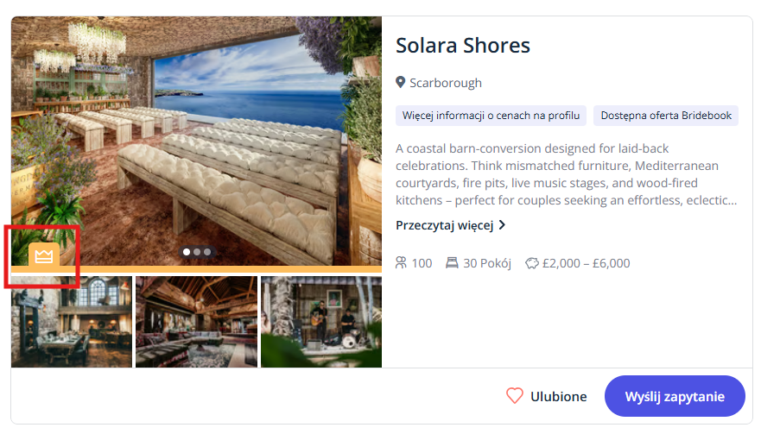The height and width of the screenshot is (434, 761).
Task: Select the 'Więcej informacji o cenach na profilu' tag
Action: (491, 116)
